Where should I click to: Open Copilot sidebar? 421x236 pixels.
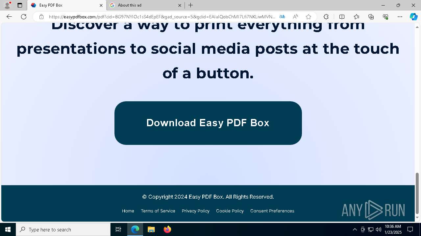pyautogui.click(x=413, y=17)
